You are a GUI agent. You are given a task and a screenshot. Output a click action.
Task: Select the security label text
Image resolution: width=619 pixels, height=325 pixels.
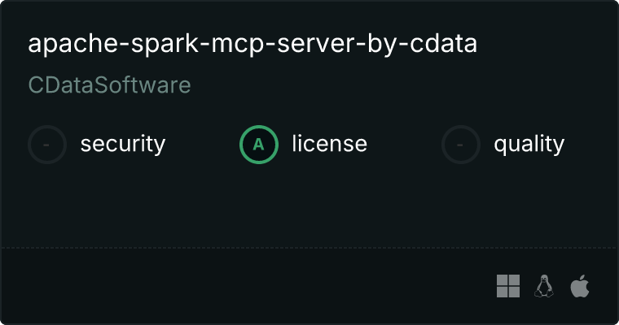[122, 145]
